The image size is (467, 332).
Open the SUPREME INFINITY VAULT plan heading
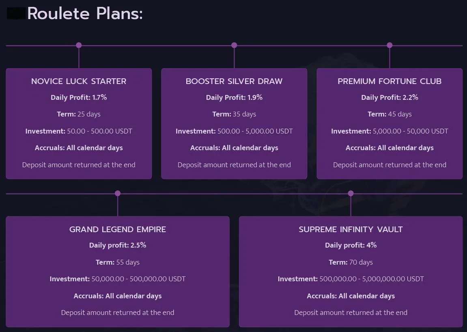click(351, 229)
